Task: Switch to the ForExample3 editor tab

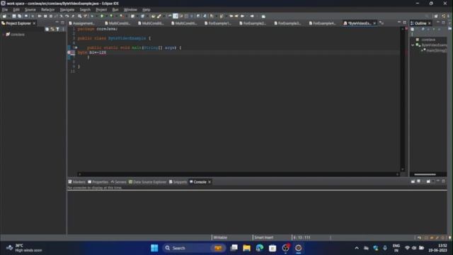Action: (x=288, y=23)
